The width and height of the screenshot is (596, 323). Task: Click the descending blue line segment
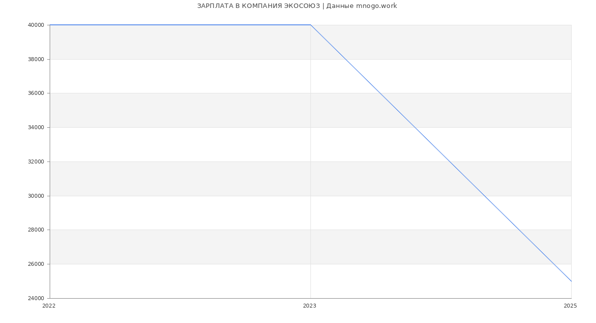click(441, 153)
